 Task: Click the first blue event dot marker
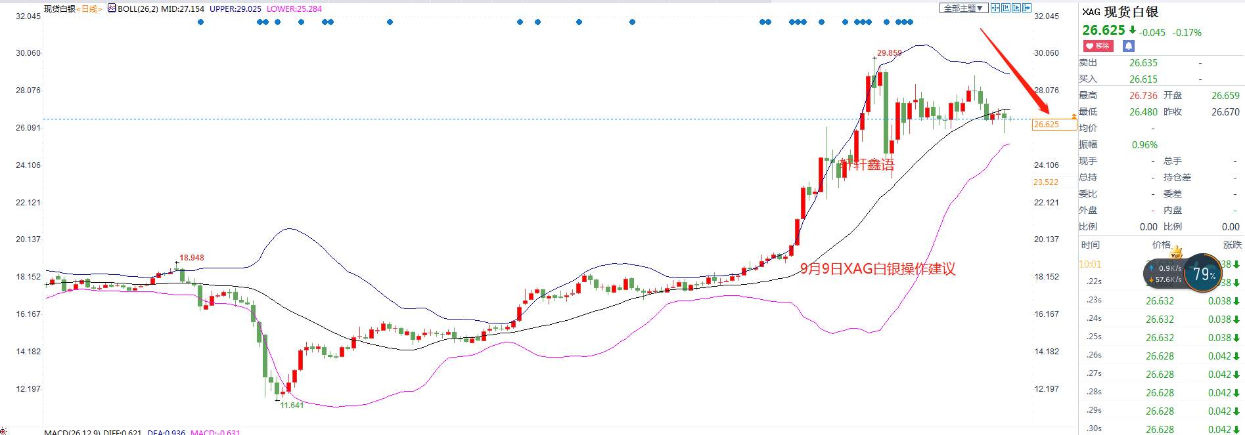tap(201, 22)
